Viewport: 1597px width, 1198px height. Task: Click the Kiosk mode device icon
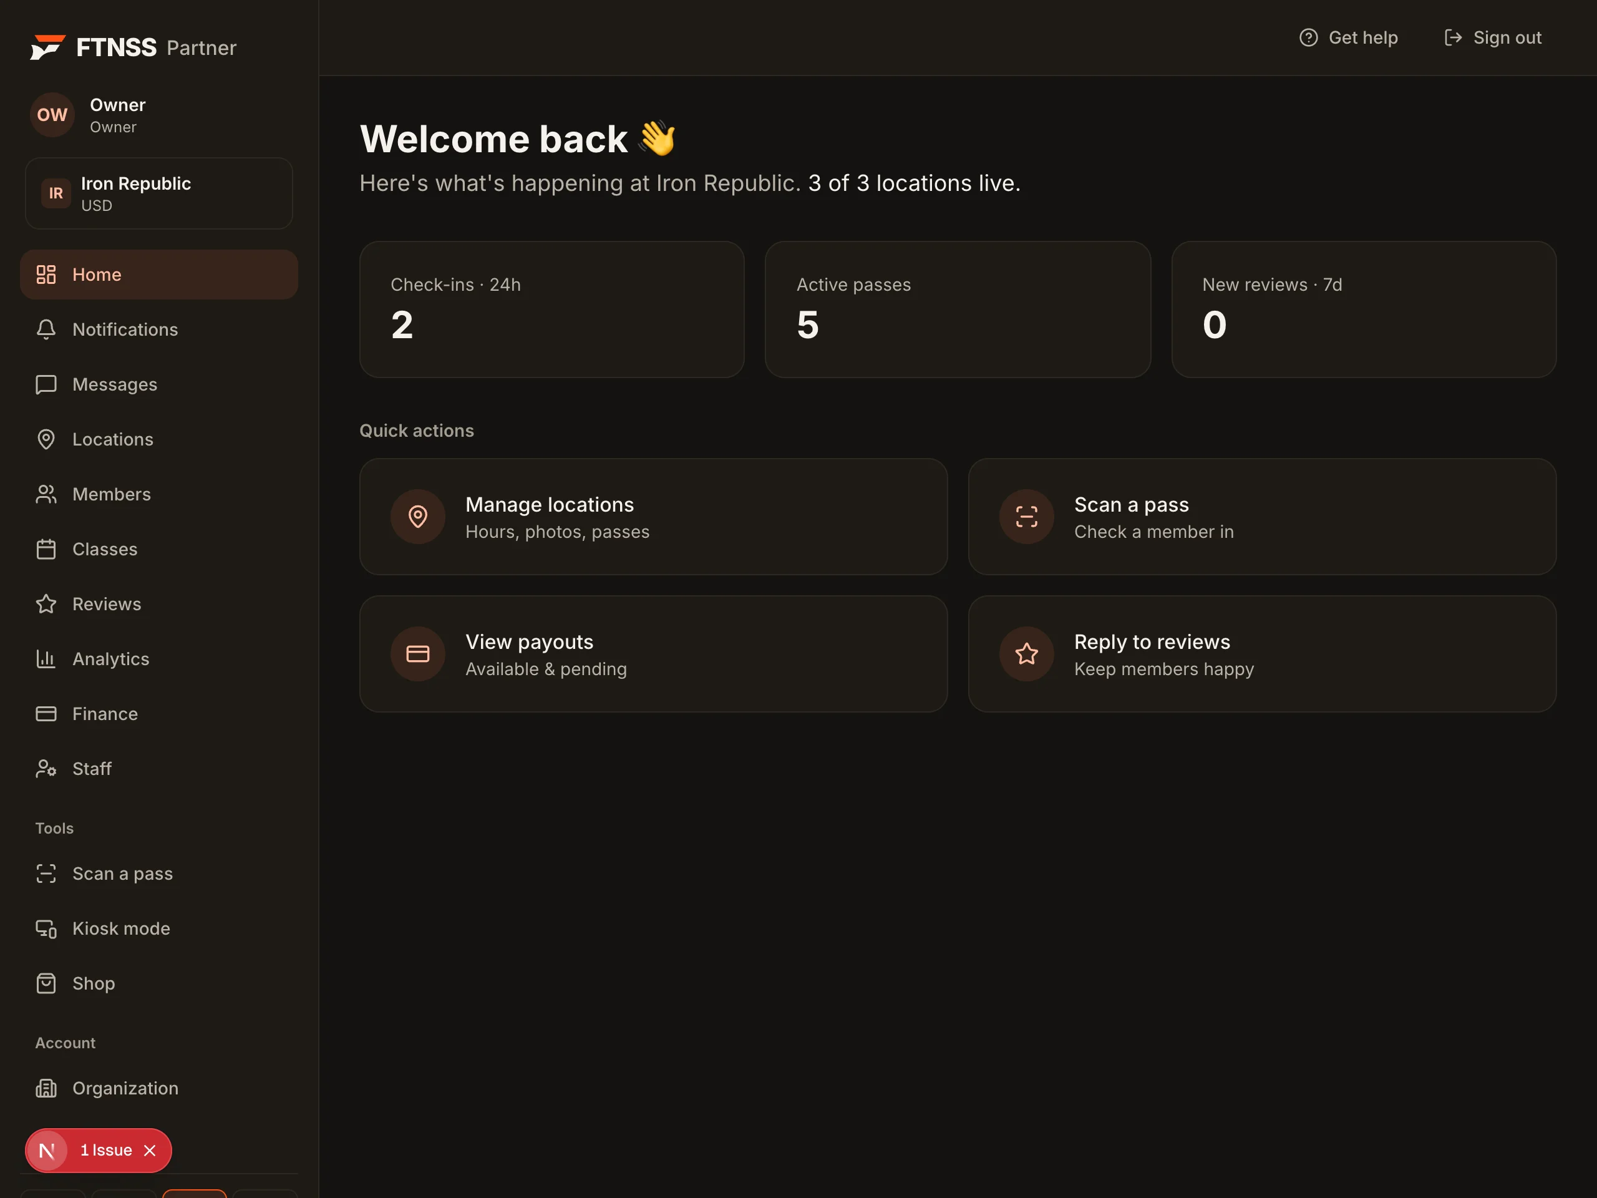pos(46,928)
